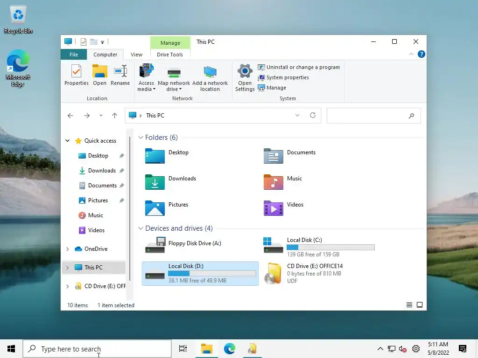The width and height of the screenshot is (478, 358).
Task: Select the Documents folder icon
Action: (274, 156)
